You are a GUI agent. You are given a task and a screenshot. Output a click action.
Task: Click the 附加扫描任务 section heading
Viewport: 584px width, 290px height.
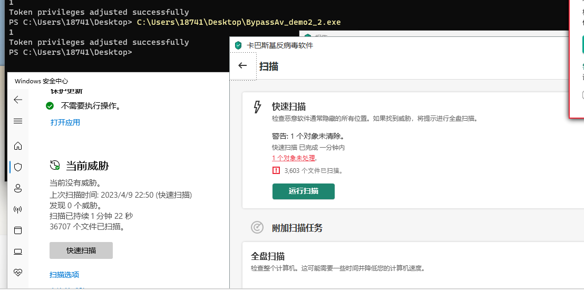pyautogui.click(x=297, y=228)
